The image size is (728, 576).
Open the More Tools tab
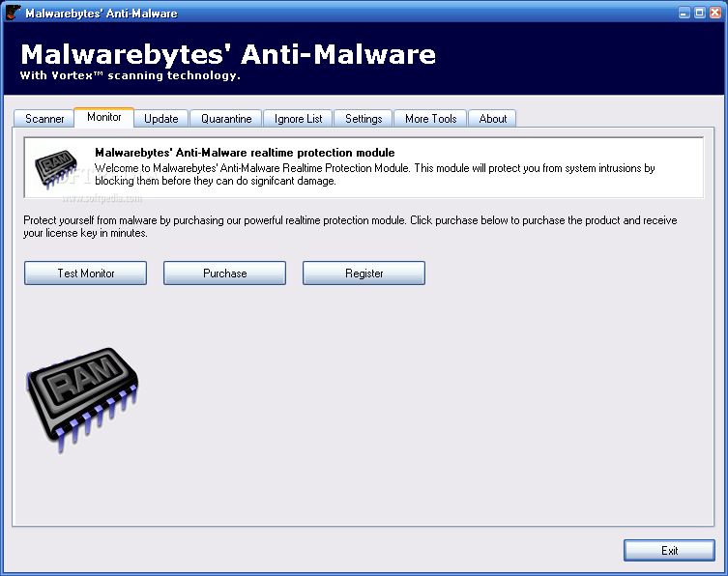[430, 118]
